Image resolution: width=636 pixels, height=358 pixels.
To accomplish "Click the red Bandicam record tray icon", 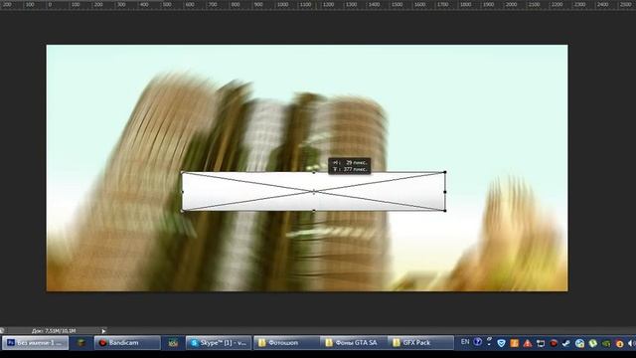I will point(554,343).
